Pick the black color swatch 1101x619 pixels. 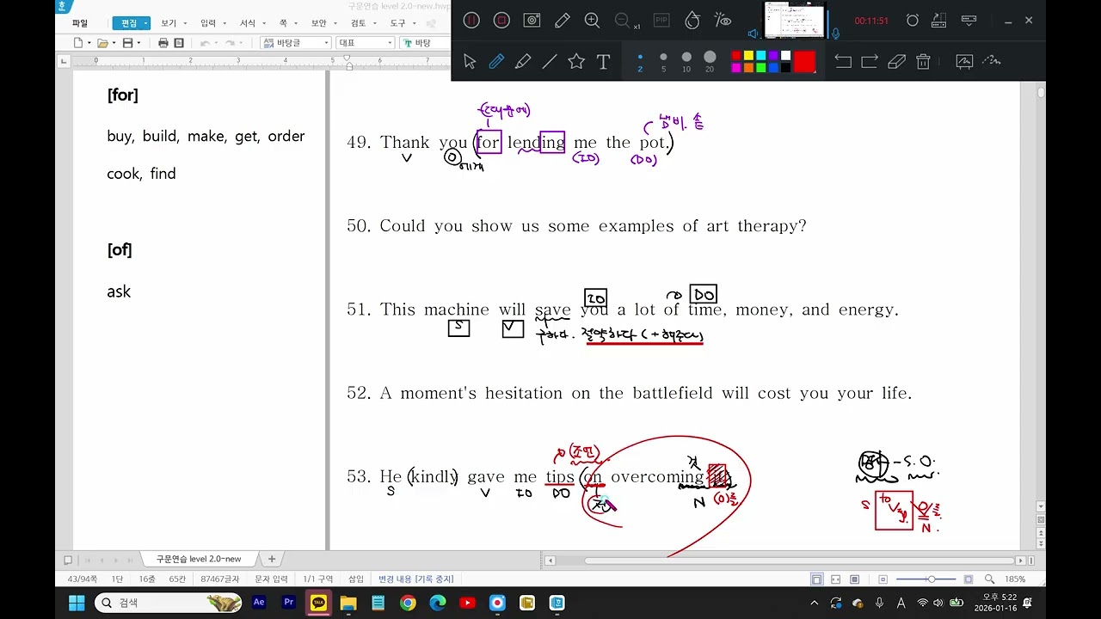[x=785, y=67]
